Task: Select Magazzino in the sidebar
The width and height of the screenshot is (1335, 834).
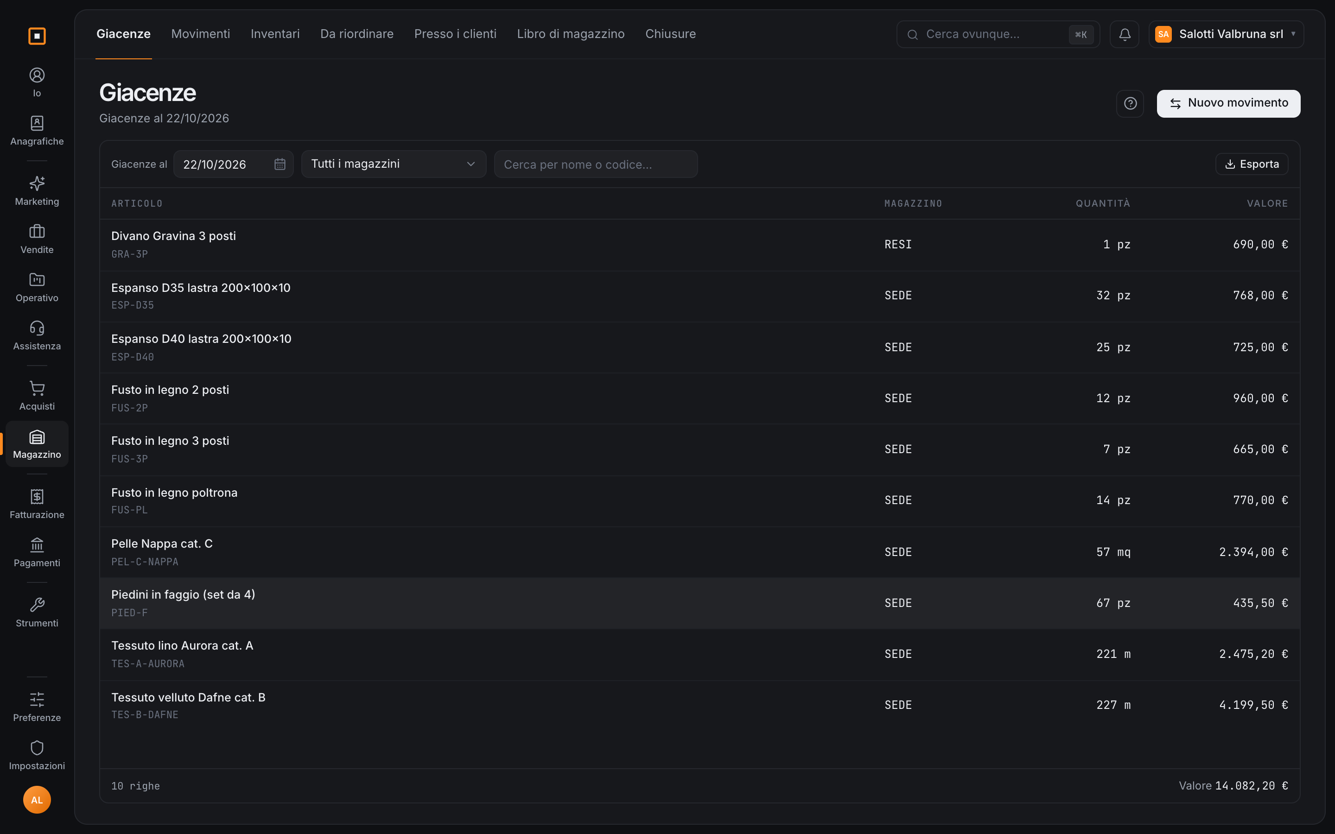Action: click(x=37, y=444)
